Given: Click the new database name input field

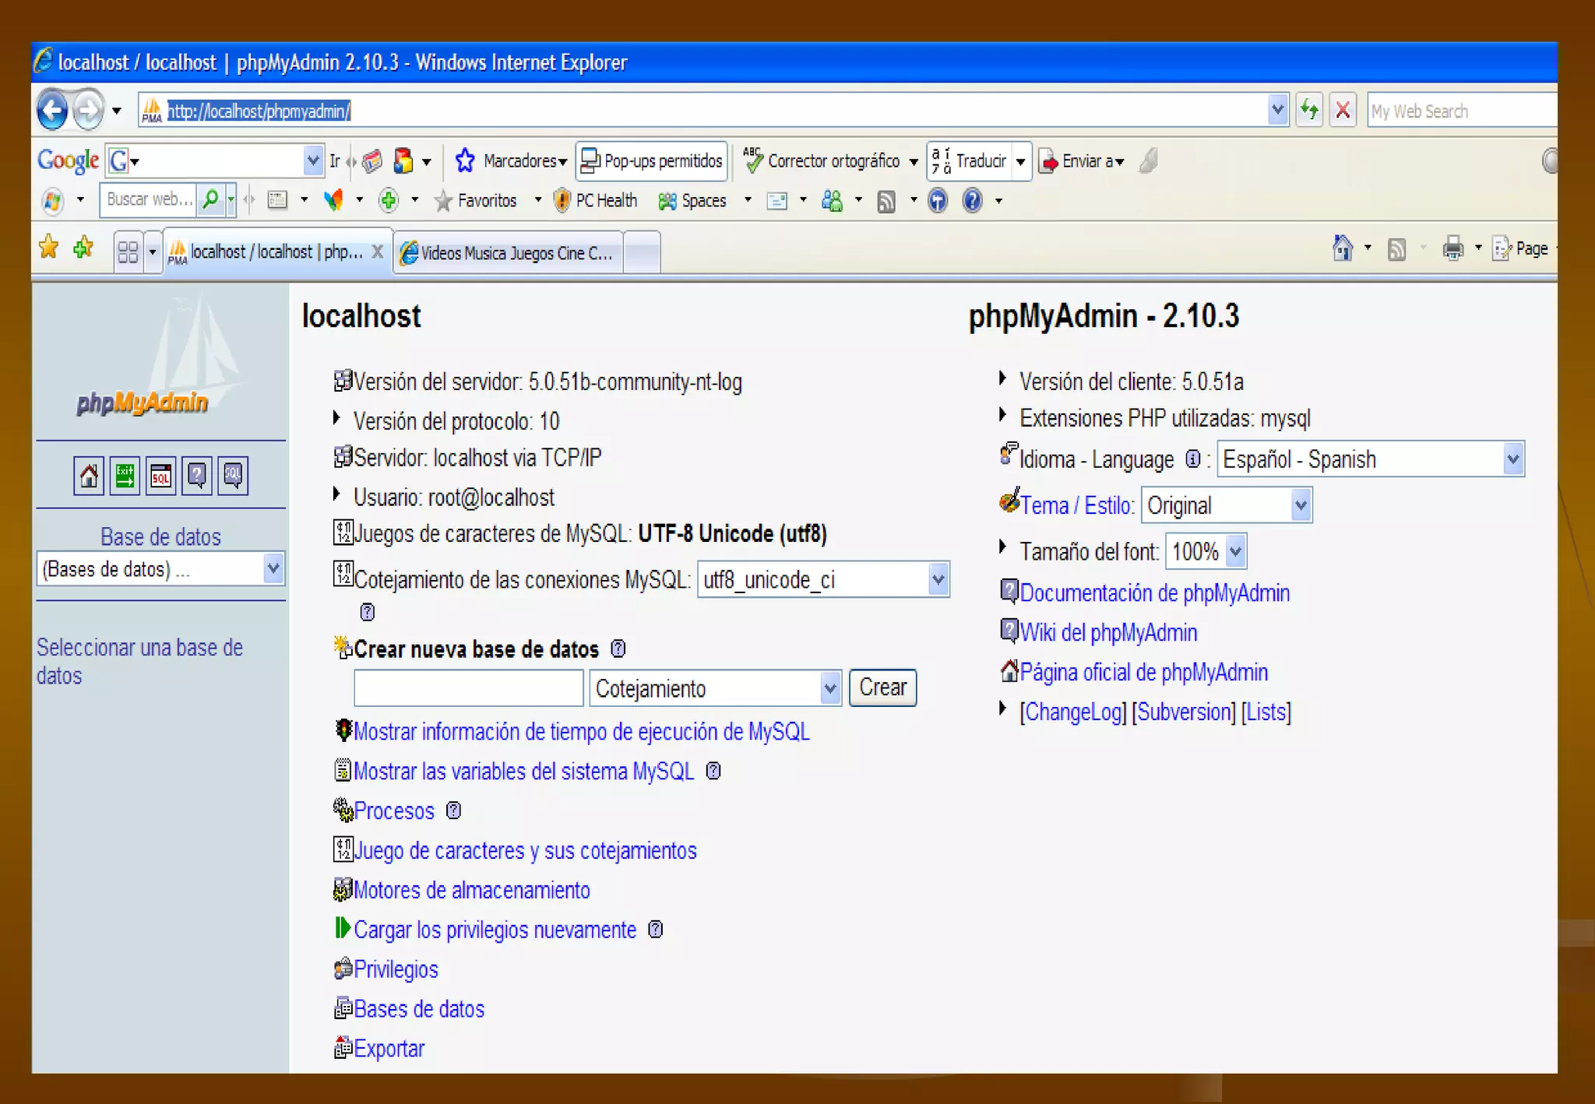Looking at the screenshot, I should (x=468, y=688).
